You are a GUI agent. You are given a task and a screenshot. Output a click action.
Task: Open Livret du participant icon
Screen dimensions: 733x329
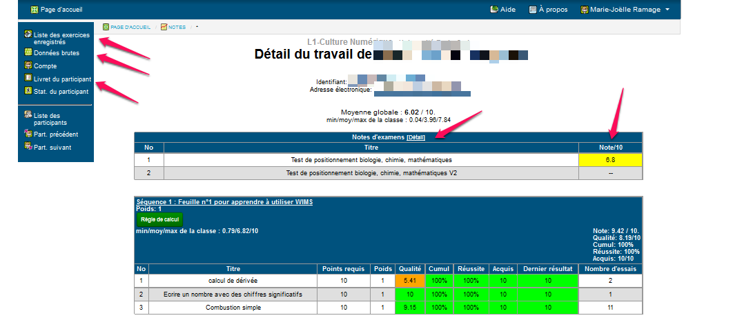click(x=28, y=79)
